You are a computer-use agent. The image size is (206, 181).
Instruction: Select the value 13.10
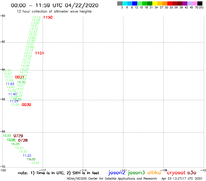point(26,62)
